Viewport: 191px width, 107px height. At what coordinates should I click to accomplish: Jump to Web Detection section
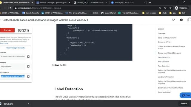tap(164, 62)
